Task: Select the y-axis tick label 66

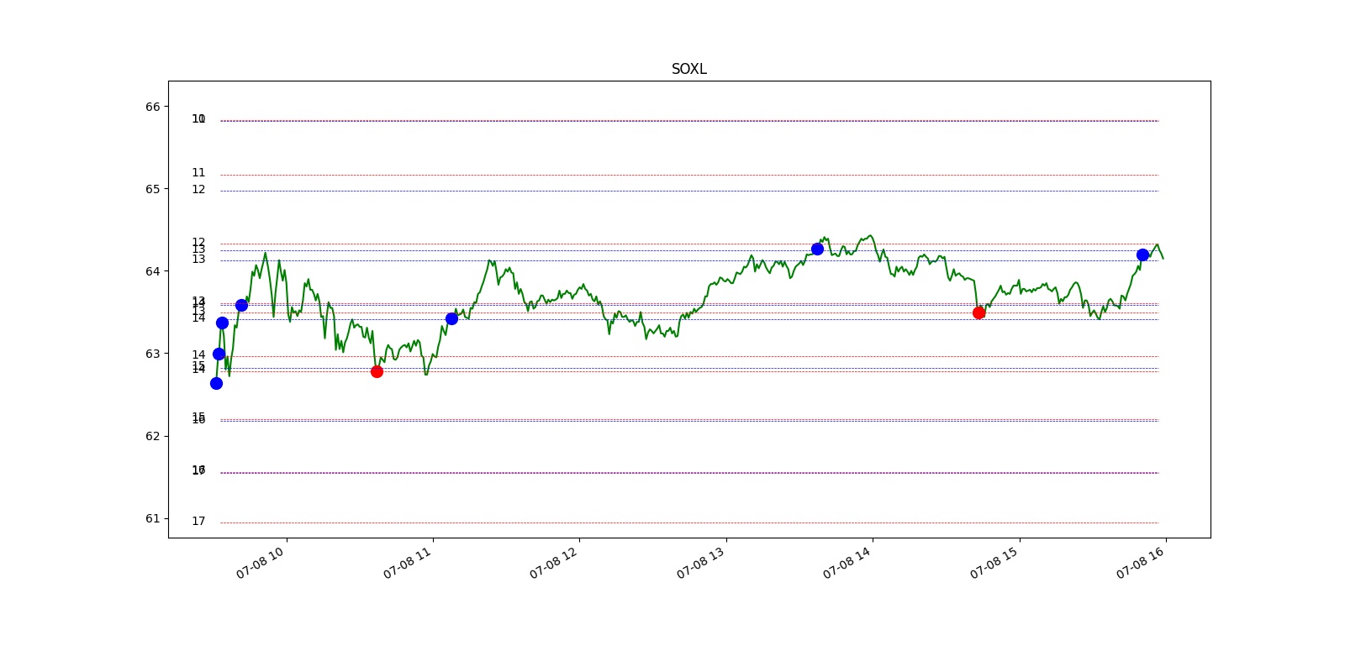Action: 152,107
